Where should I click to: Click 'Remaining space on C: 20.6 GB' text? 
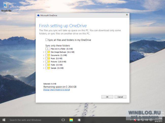tap(60, 87)
